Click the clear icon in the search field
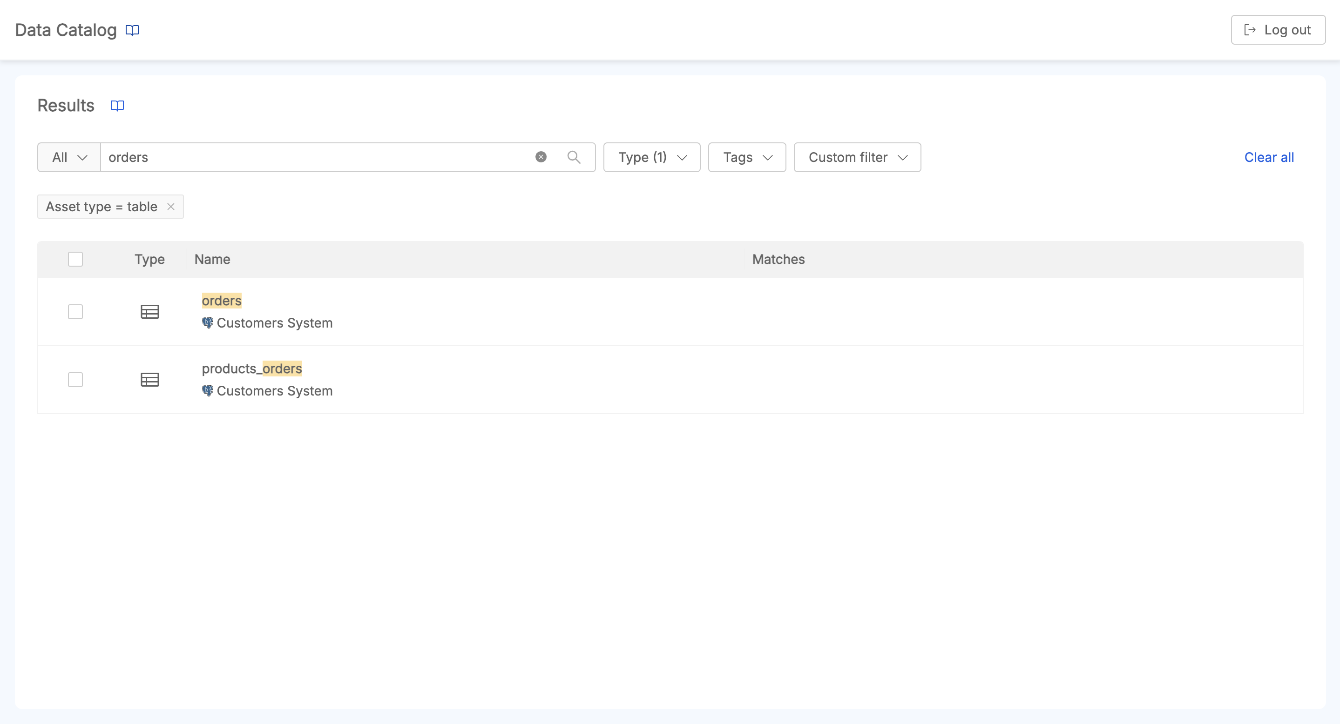 [541, 157]
